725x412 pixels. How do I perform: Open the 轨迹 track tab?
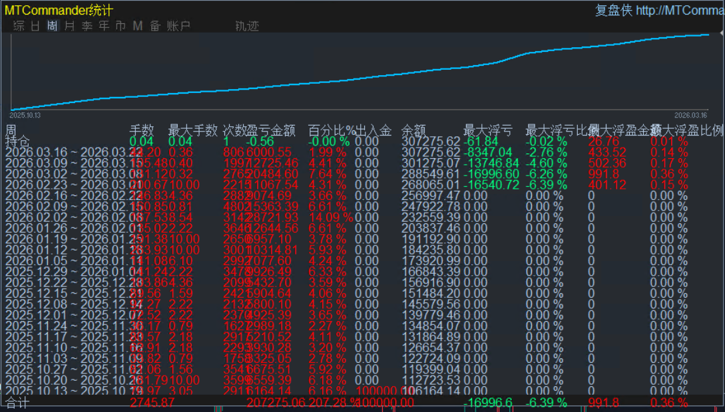[247, 26]
